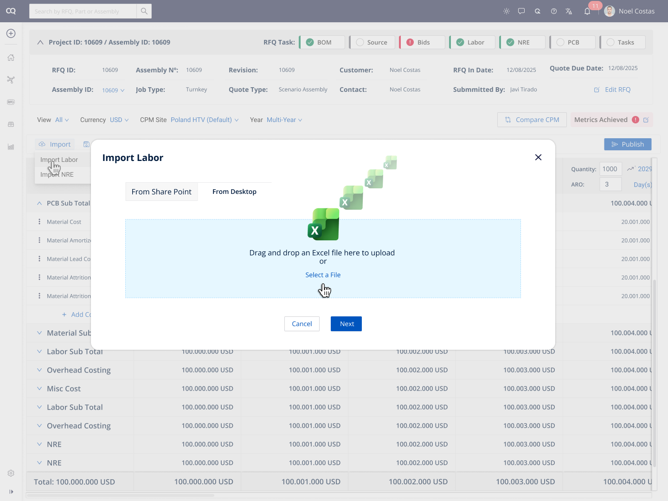This screenshot has height=501, width=668.
Task: Select Import Labor menu item
Action: (x=59, y=160)
